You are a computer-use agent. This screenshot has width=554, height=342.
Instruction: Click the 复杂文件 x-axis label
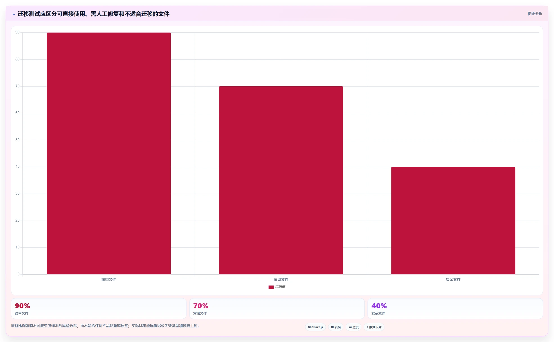pyautogui.click(x=453, y=279)
